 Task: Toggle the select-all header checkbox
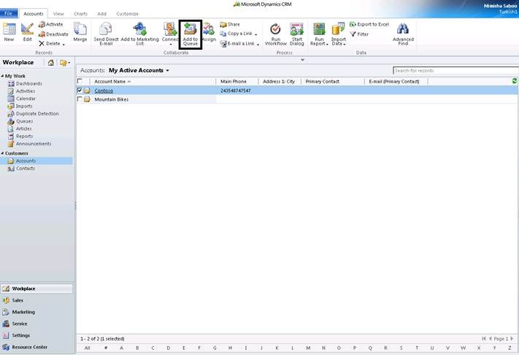[80, 81]
